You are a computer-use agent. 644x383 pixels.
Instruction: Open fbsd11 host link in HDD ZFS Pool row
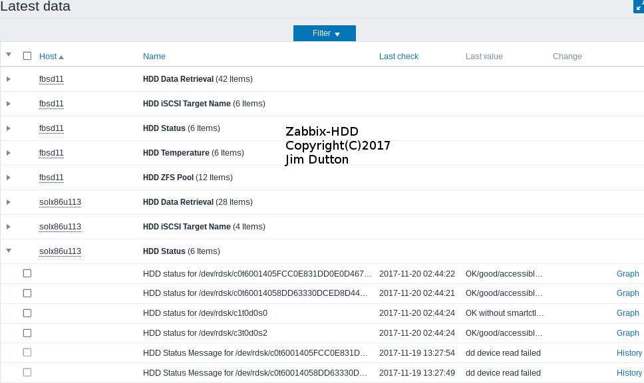coord(51,178)
